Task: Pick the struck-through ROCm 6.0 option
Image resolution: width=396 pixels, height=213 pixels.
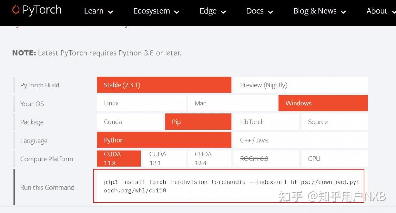Action: [266, 159]
